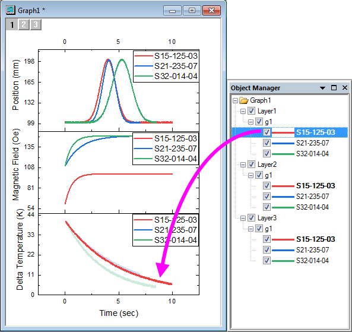Click layer 1 icon in graph window
Image resolution: width=352 pixels, height=332 pixels.
point(12,24)
